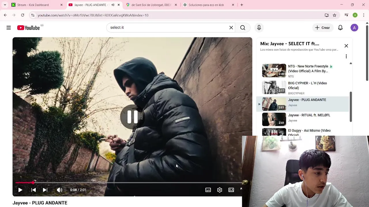Open Chrome three-dot menu

[364, 15]
